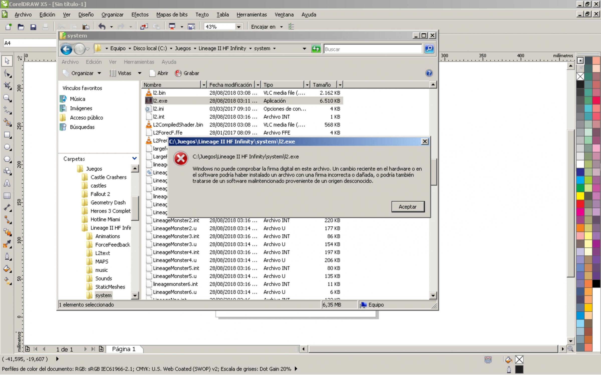The height and width of the screenshot is (375, 601).
Task: Select the Rectangle tool
Action: coord(7,135)
